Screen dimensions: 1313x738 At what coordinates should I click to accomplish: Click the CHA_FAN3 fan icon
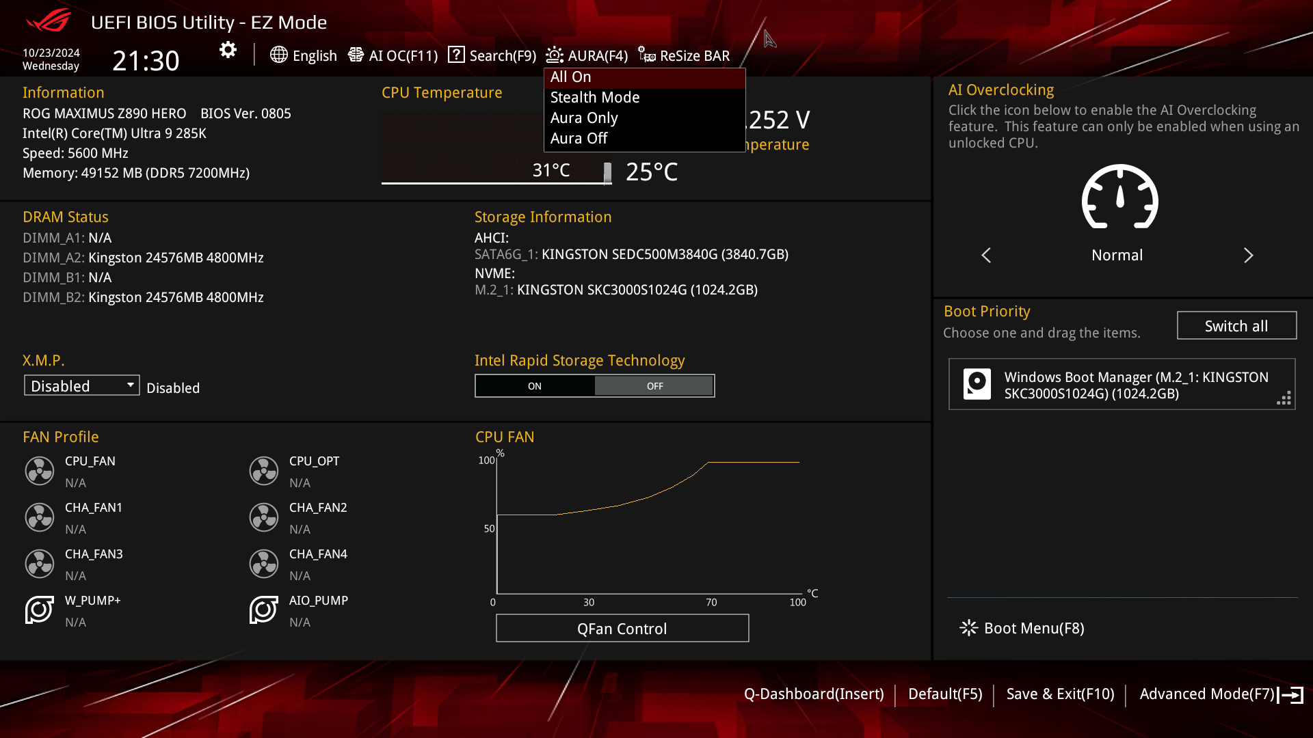click(x=40, y=564)
